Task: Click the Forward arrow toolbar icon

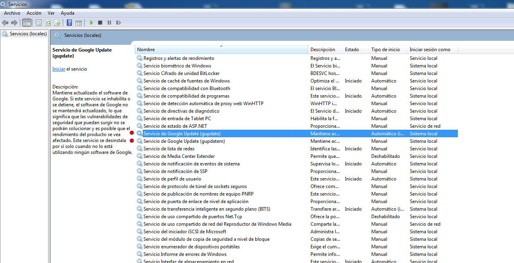Action: (x=14, y=23)
